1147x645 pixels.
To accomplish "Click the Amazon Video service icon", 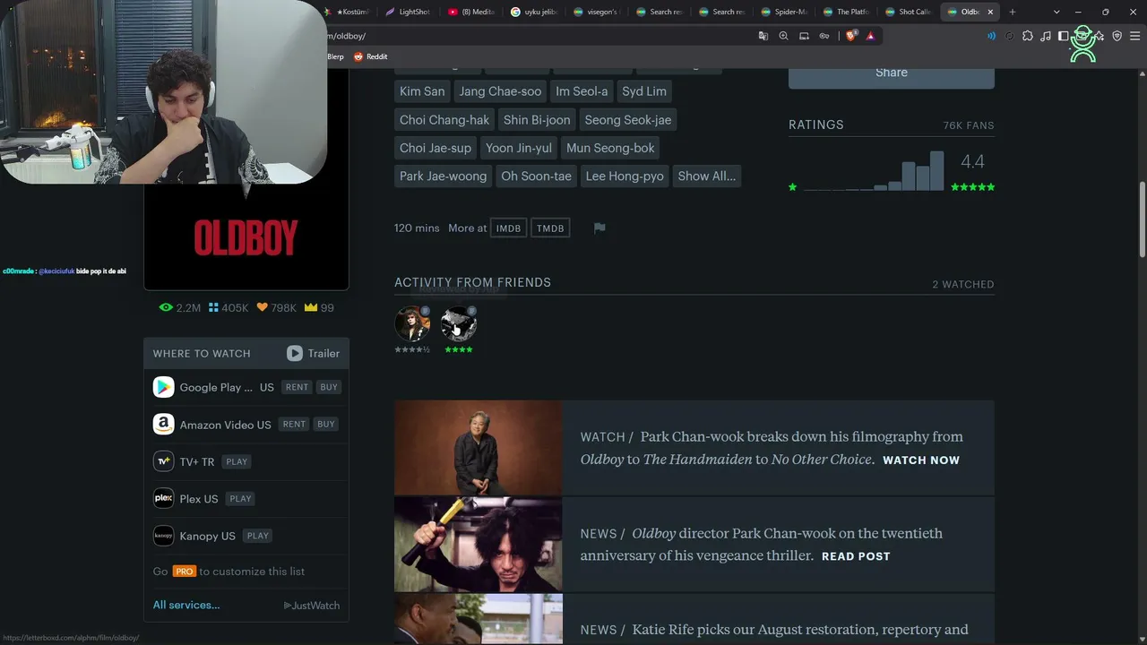I will [163, 425].
